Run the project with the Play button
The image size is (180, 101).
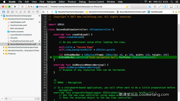15,7
